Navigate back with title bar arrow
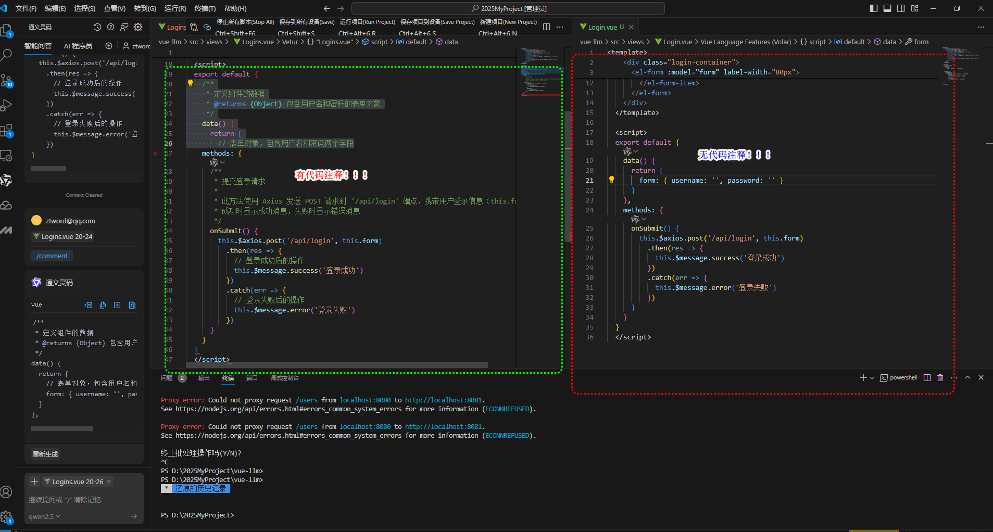Screen dimensions: 993x532 point(327,8)
